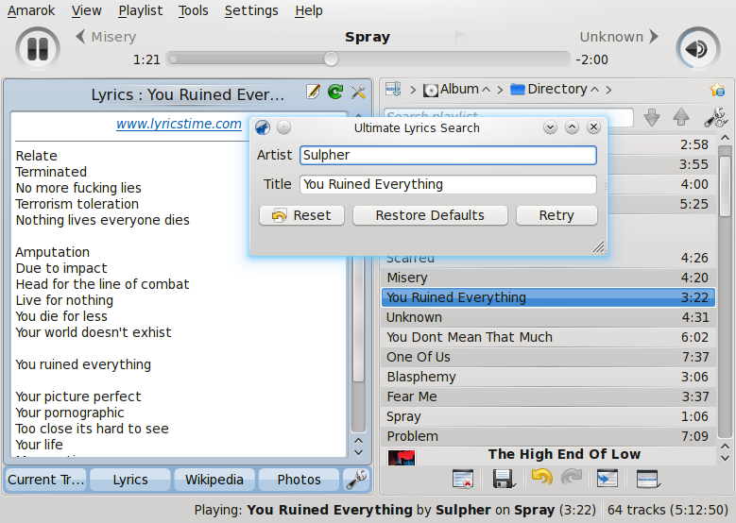
Task: Select the Wikipedia applet tab
Action: point(214,480)
